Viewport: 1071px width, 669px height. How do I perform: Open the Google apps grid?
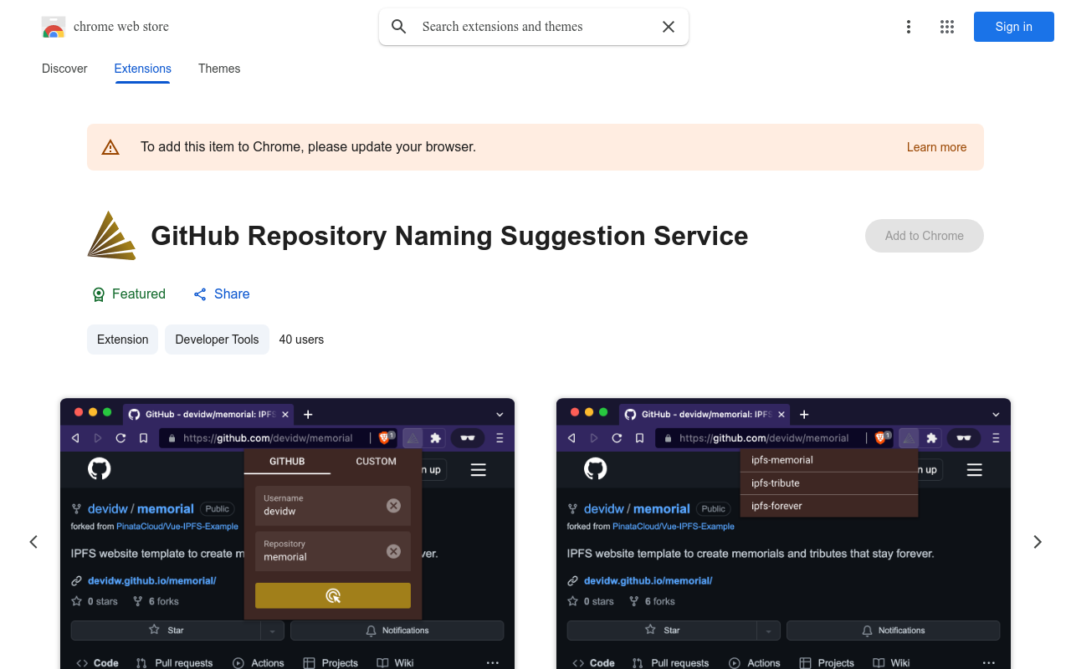pos(947,27)
